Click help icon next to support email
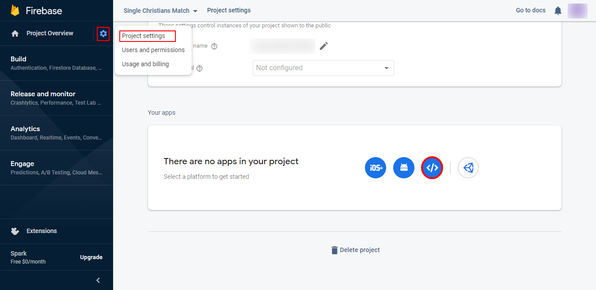 (199, 68)
